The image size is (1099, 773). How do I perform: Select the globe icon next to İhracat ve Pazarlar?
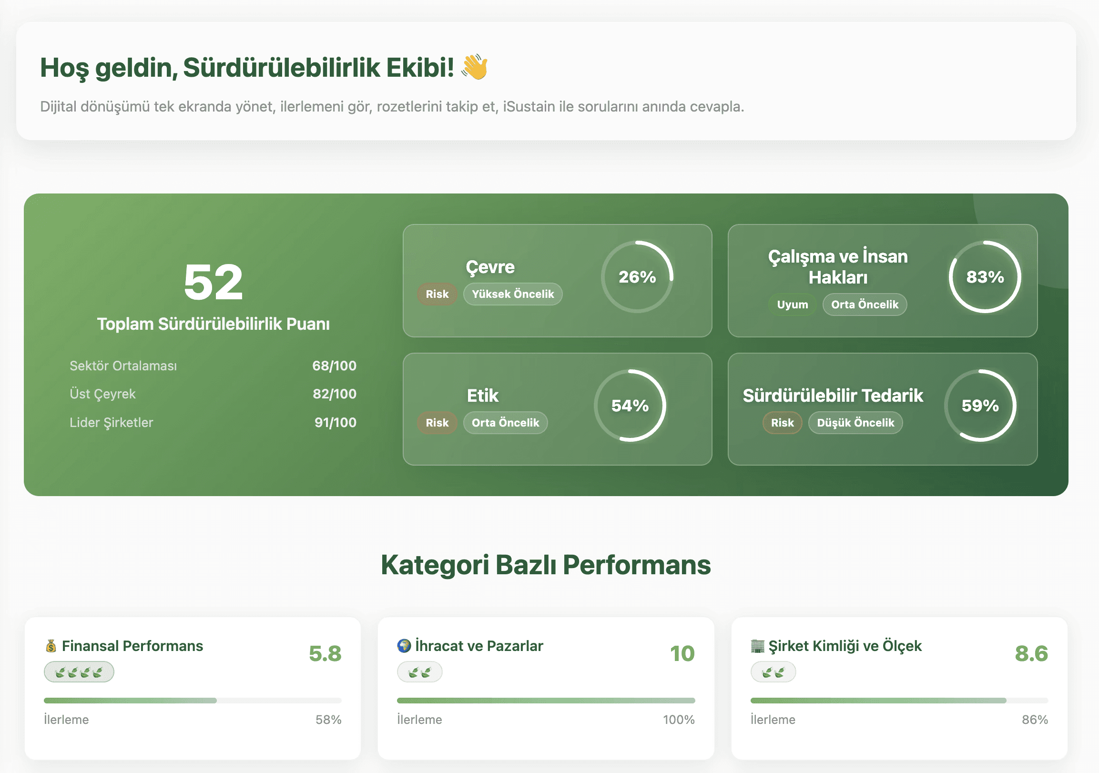point(405,646)
